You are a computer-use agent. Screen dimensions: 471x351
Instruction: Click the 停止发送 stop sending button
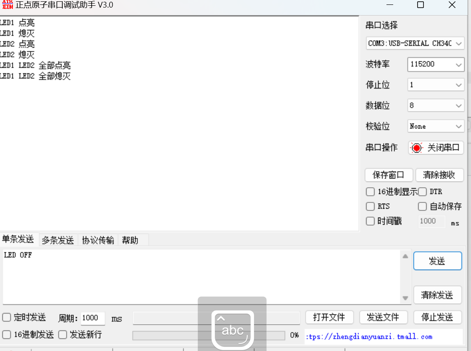pos(437,317)
